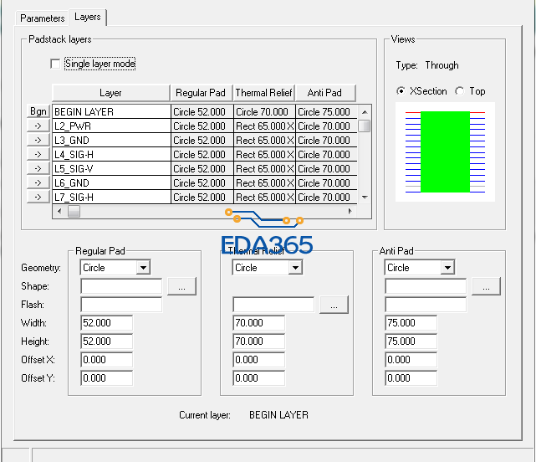
Task: Open the Anti Pad Geometry dropdown
Action: (x=447, y=267)
